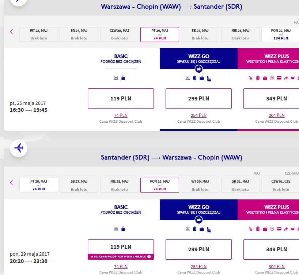Click the airplane icon beside Santander to Warszawa heading

[x=19, y=148]
